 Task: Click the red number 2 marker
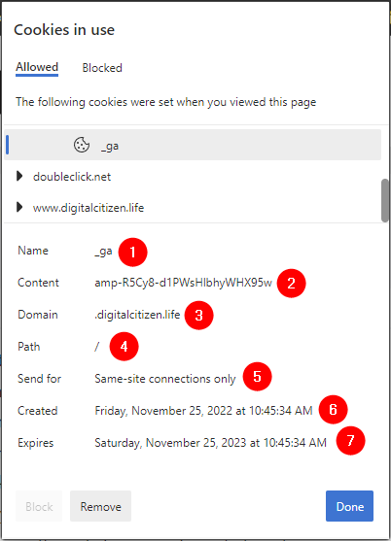[x=291, y=284]
